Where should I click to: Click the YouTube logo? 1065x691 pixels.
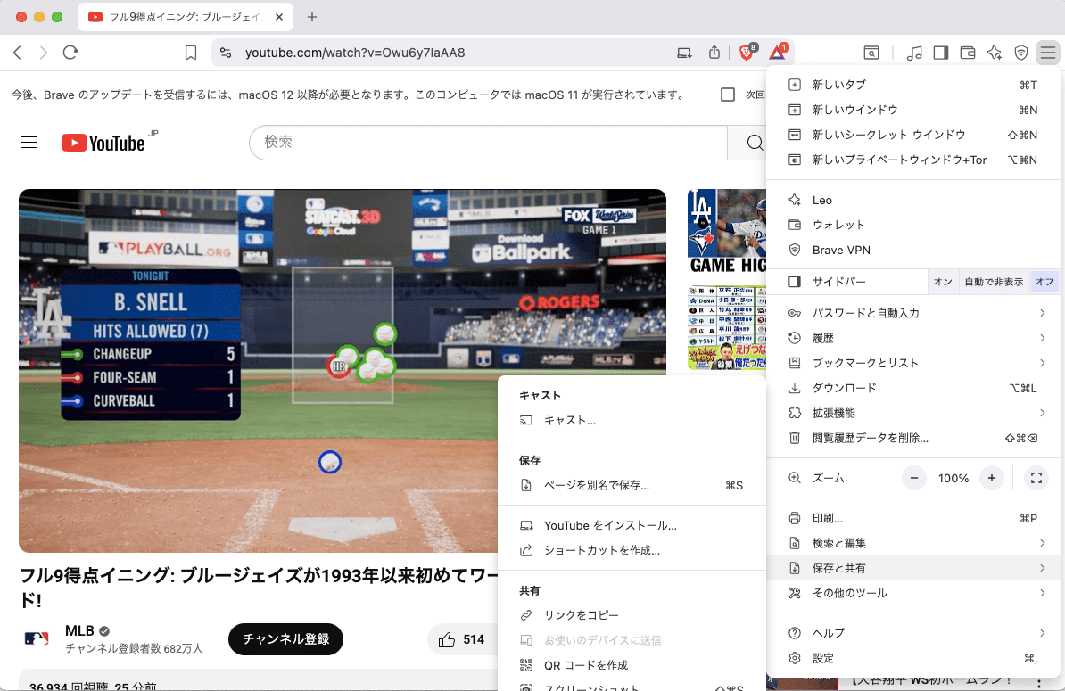click(x=103, y=143)
